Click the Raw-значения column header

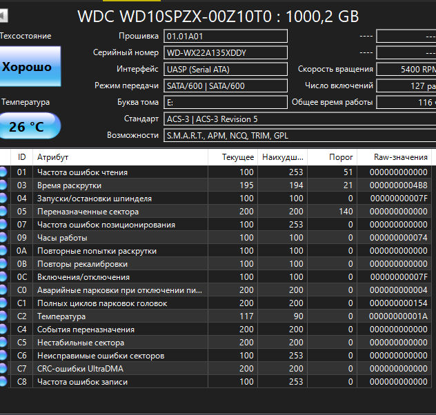point(395,157)
